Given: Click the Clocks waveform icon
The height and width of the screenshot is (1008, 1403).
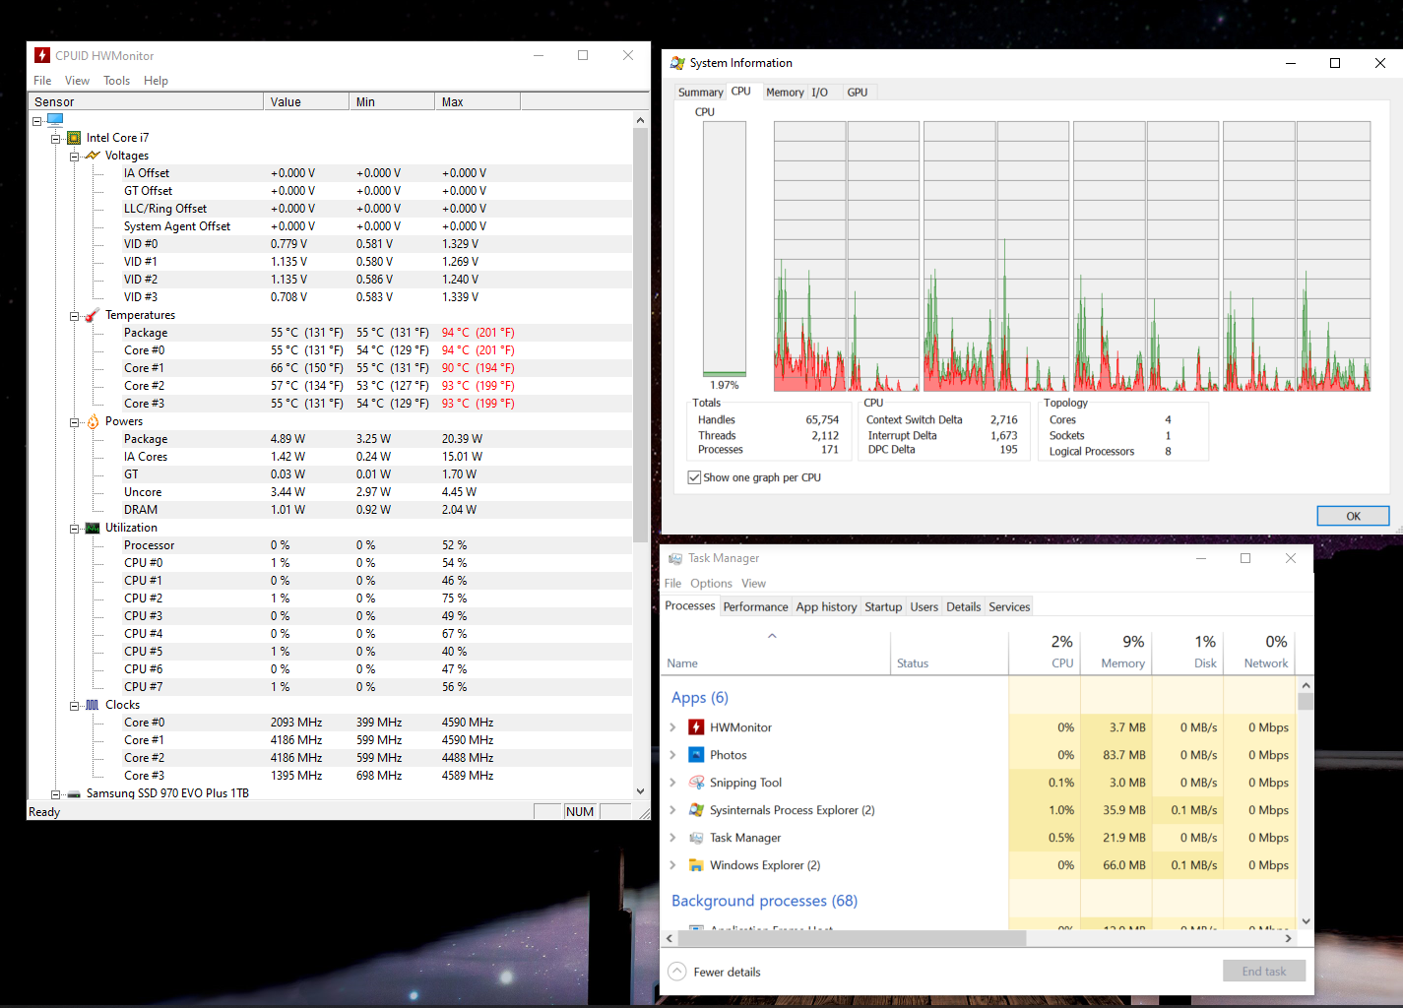Looking at the screenshot, I should click(93, 705).
